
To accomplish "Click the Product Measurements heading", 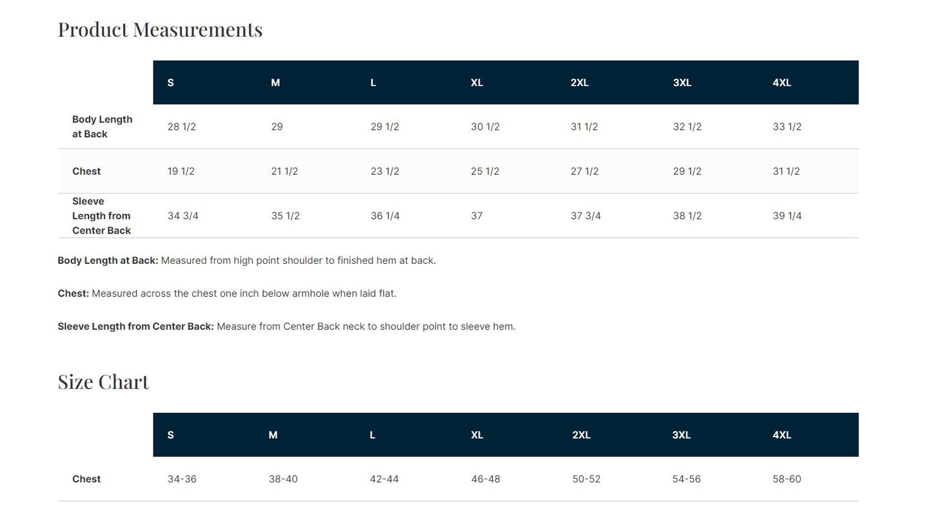I will pos(160,30).
